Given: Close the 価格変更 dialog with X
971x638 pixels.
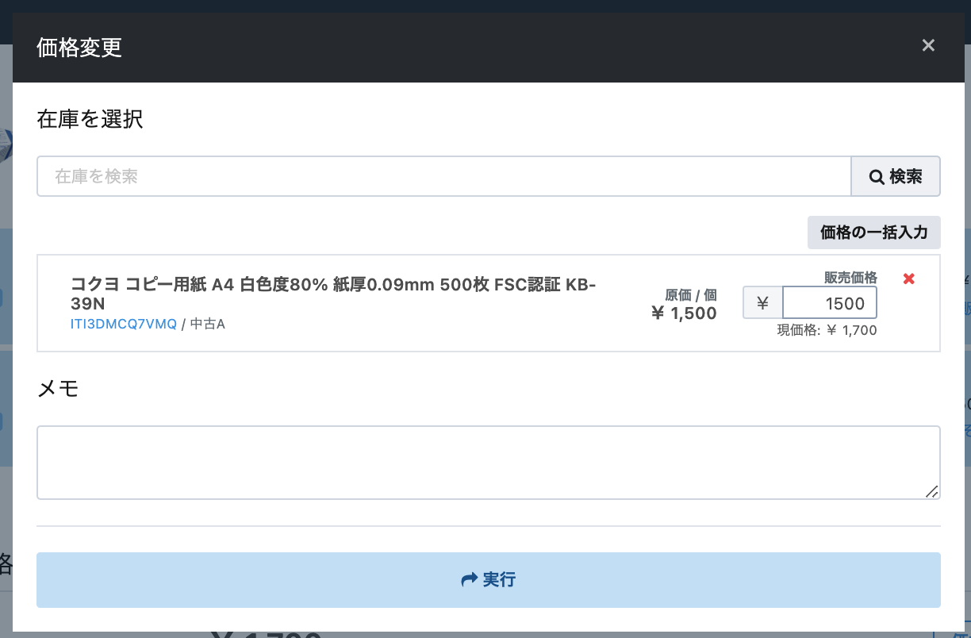Looking at the screenshot, I should tap(928, 46).
